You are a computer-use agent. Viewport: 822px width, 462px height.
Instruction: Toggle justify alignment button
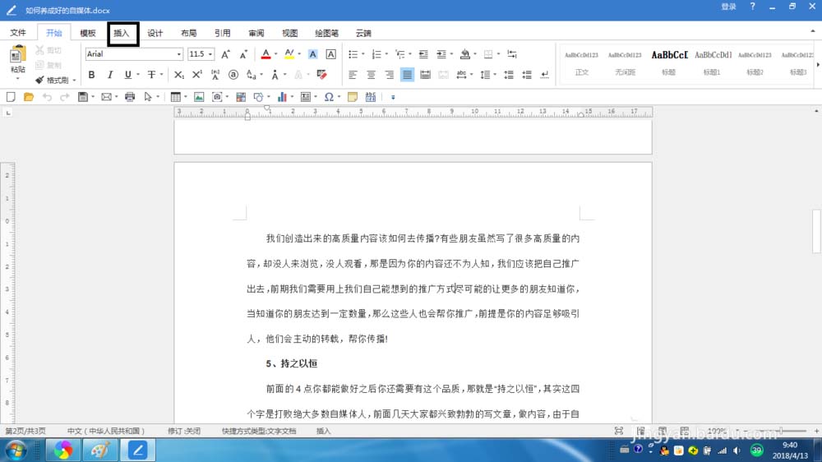point(407,75)
